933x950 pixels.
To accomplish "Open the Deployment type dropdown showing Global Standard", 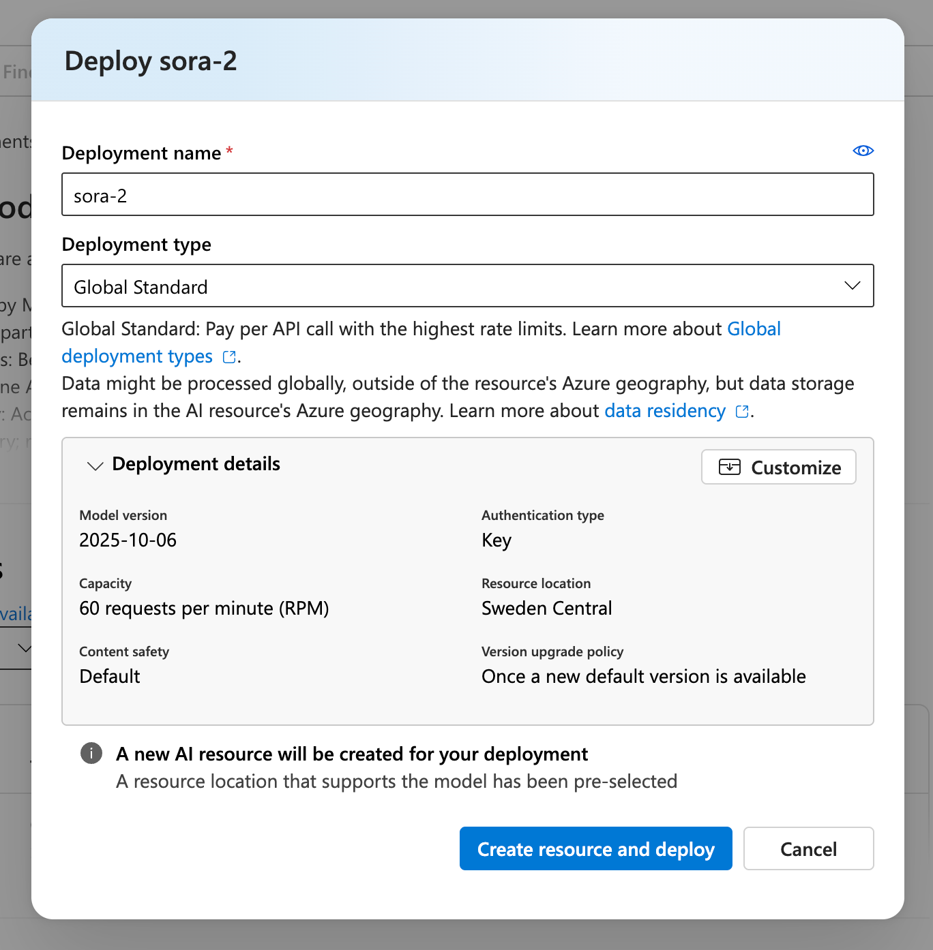I will (468, 286).
